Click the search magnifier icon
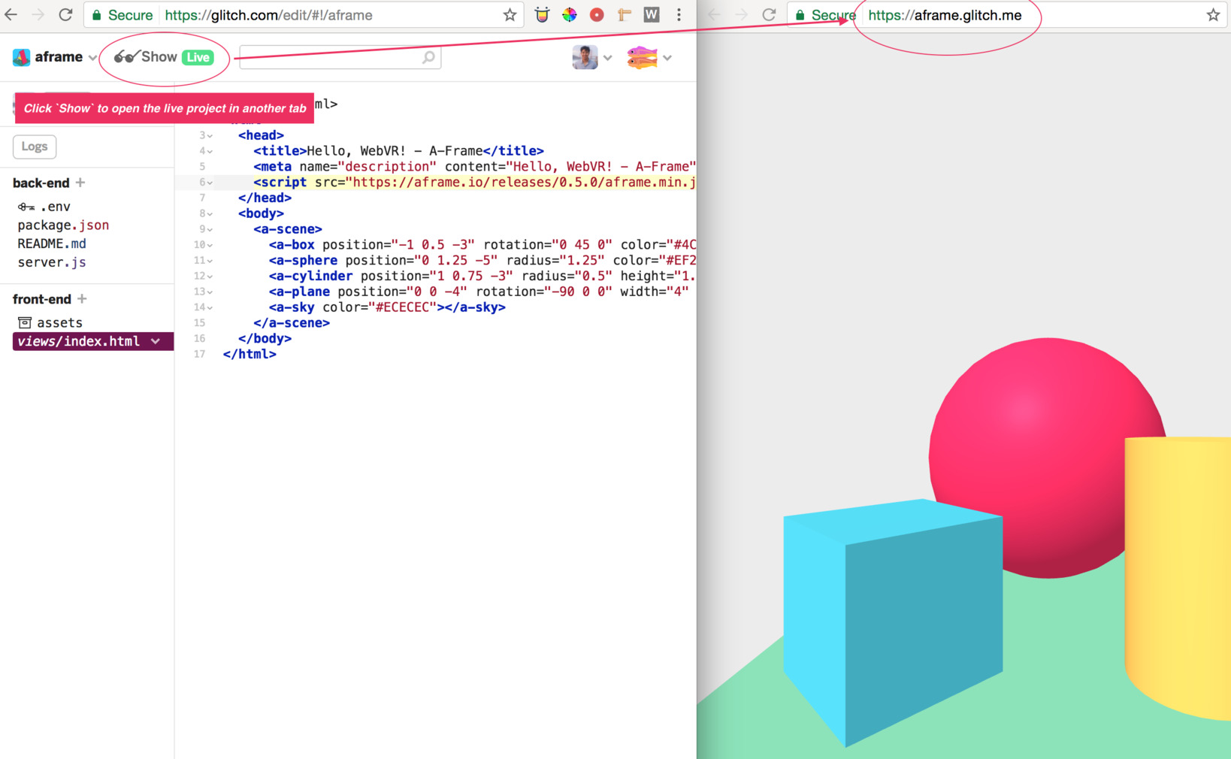The height and width of the screenshot is (759, 1231). click(428, 57)
